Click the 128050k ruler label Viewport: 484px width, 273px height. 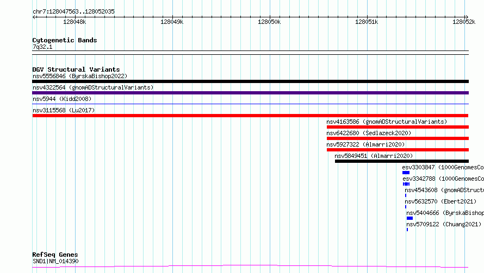pyautogui.click(x=269, y=22)
